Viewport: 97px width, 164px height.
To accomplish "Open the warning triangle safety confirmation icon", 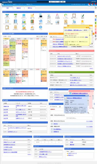I will coord(32,27).
